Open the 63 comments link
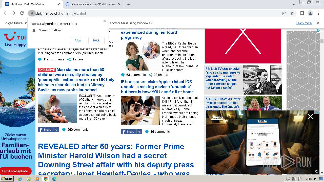Screen dimensions: 324x182 [x=133, y=75]
